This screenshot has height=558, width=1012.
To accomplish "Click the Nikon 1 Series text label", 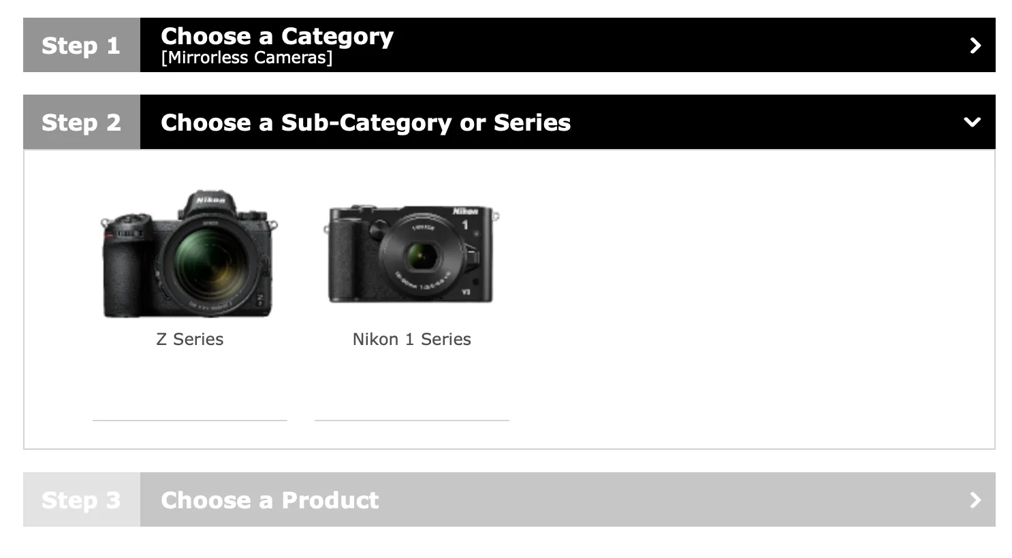I will pos(411,339).
